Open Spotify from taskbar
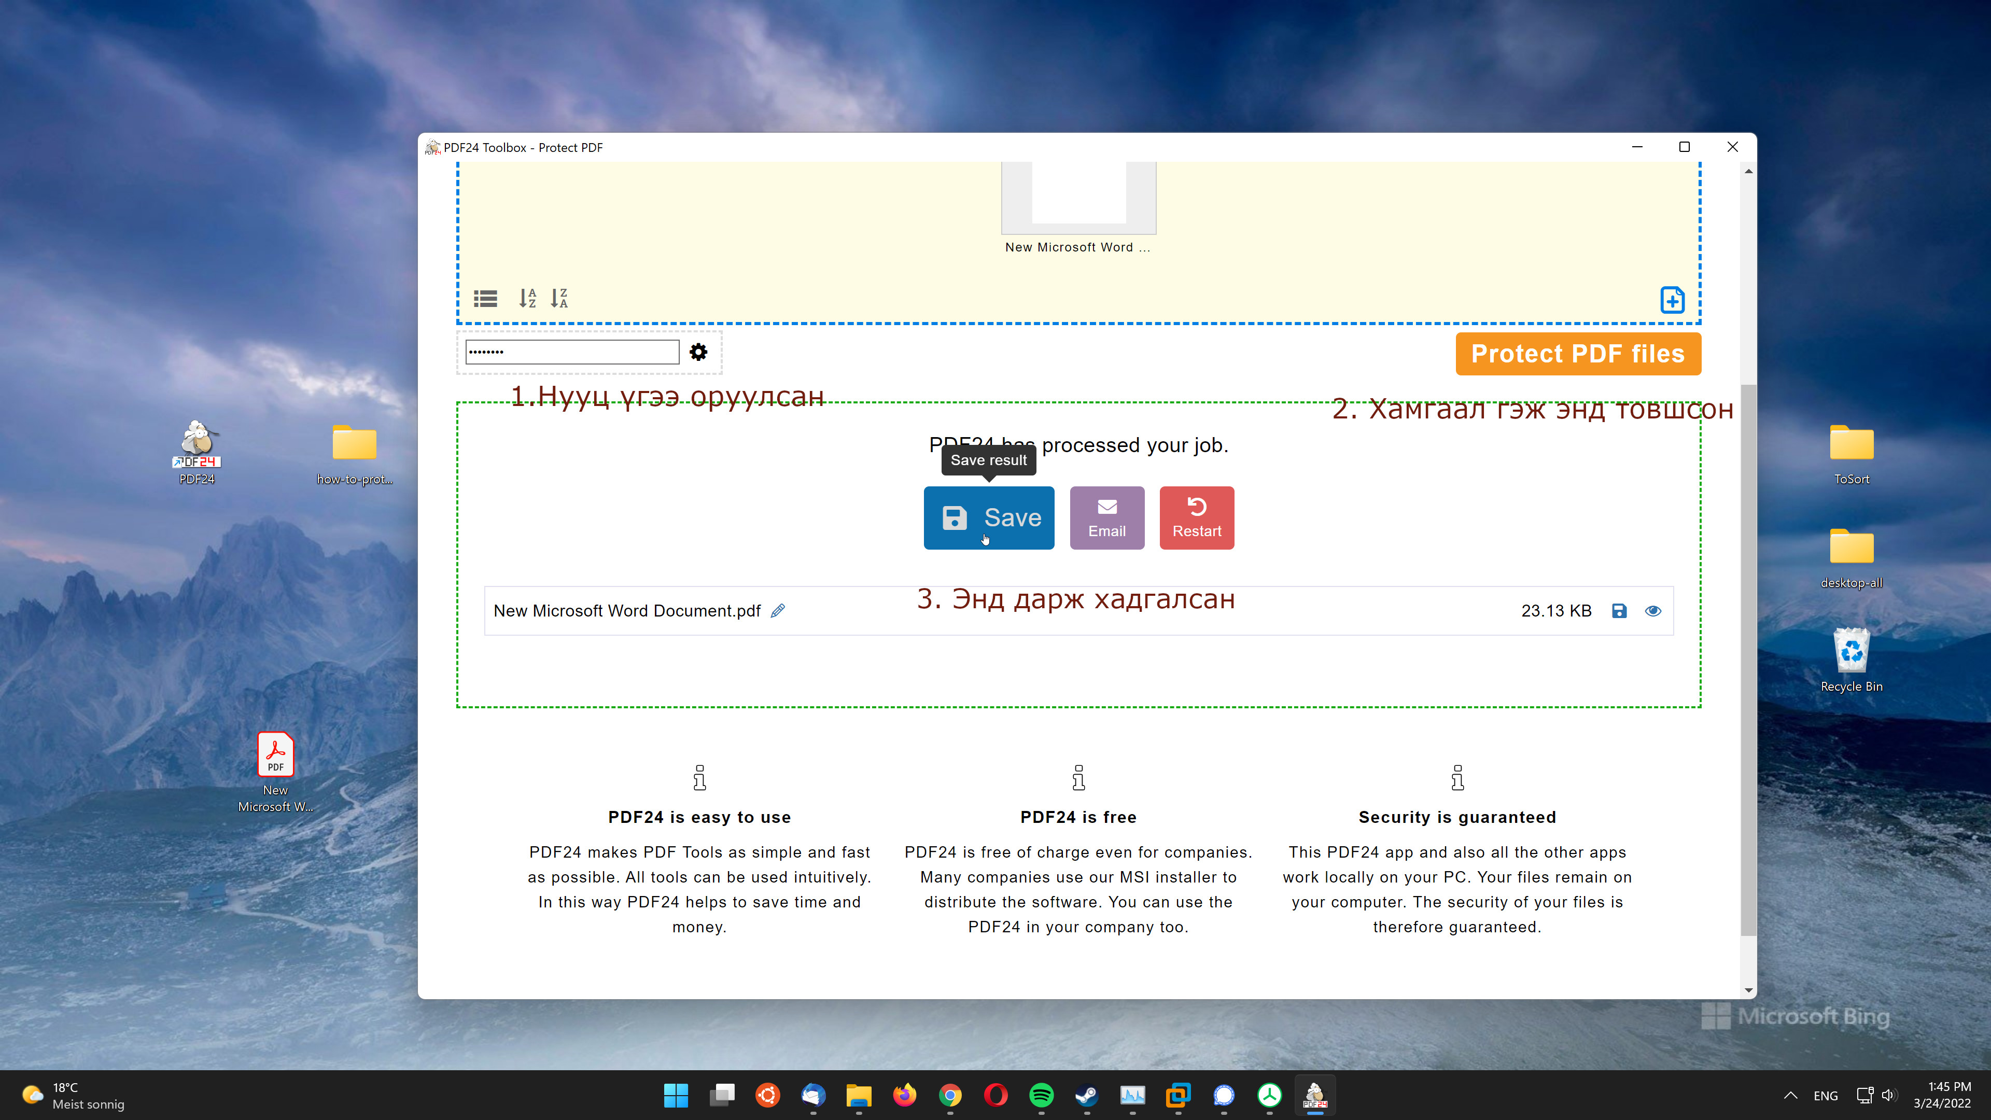 point(1041,1095)
